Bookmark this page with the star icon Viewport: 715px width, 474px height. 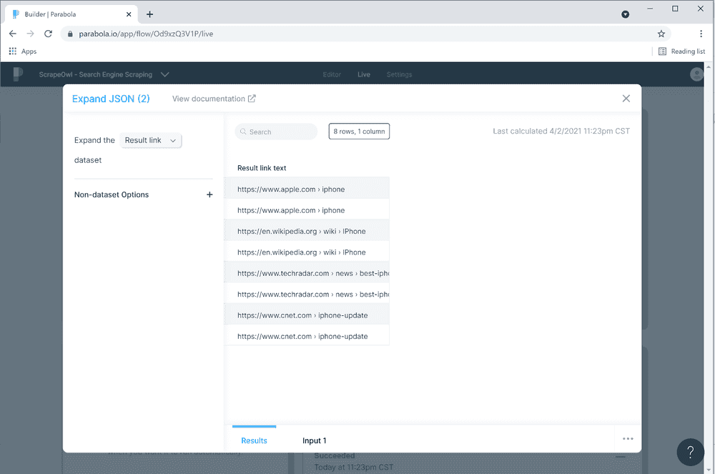point(661,34)
